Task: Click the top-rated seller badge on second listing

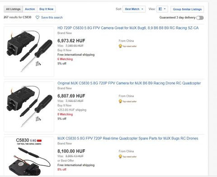Action: pos(127,101)
